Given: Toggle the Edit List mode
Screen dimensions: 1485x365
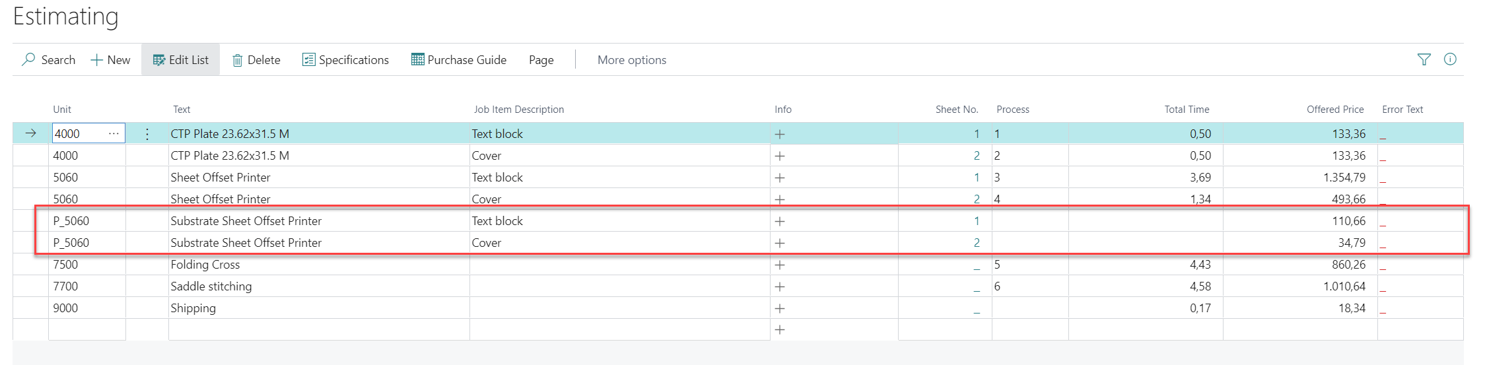Looking at the screenshot, I should [180, 60].
